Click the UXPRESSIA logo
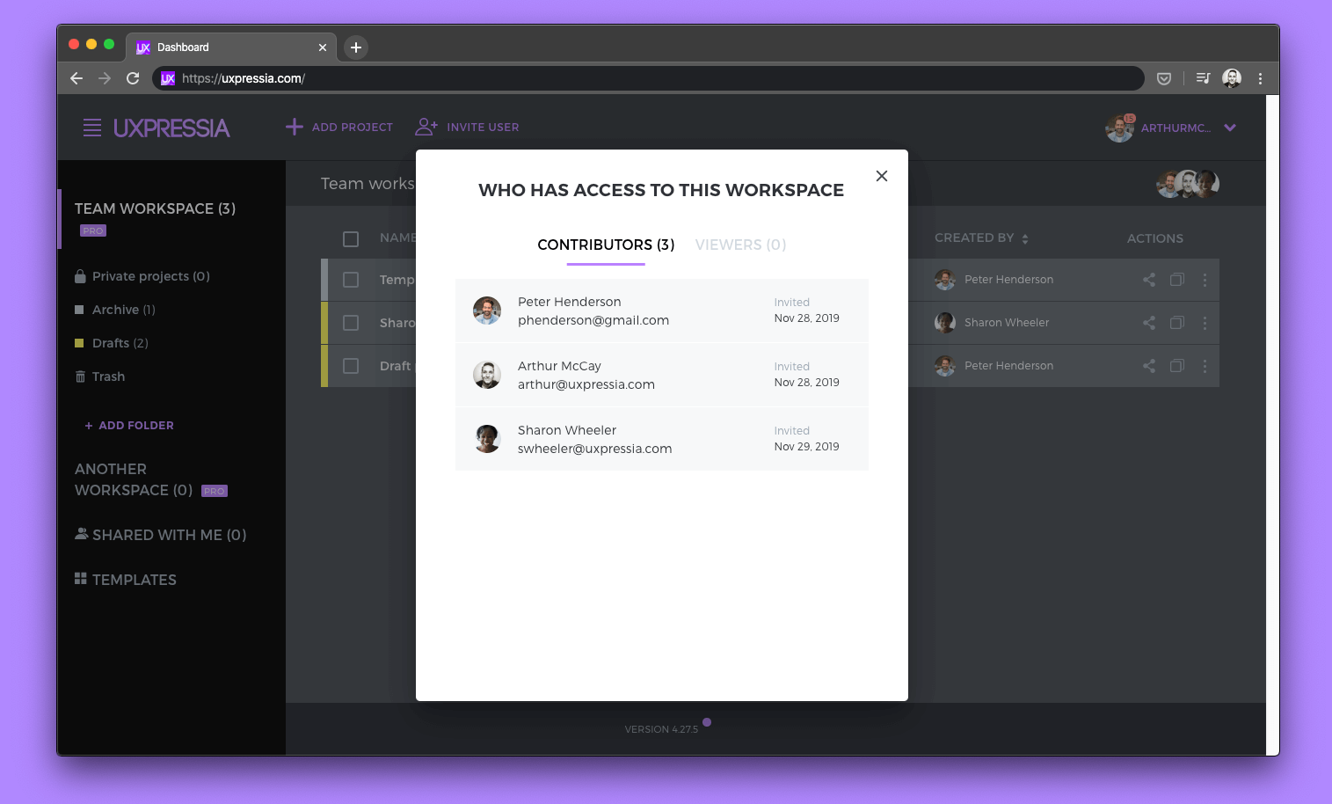This screenshot has width=1332, height=804. [x=171, y=128]
